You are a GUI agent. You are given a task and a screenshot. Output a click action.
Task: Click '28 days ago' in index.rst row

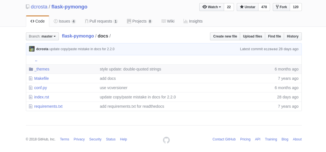click(288, 97)
